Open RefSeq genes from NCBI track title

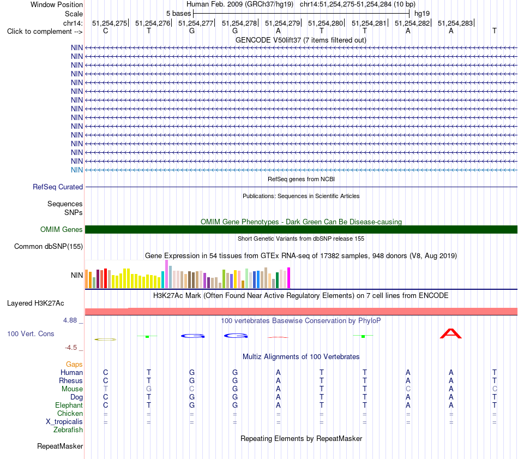[301, 179]
